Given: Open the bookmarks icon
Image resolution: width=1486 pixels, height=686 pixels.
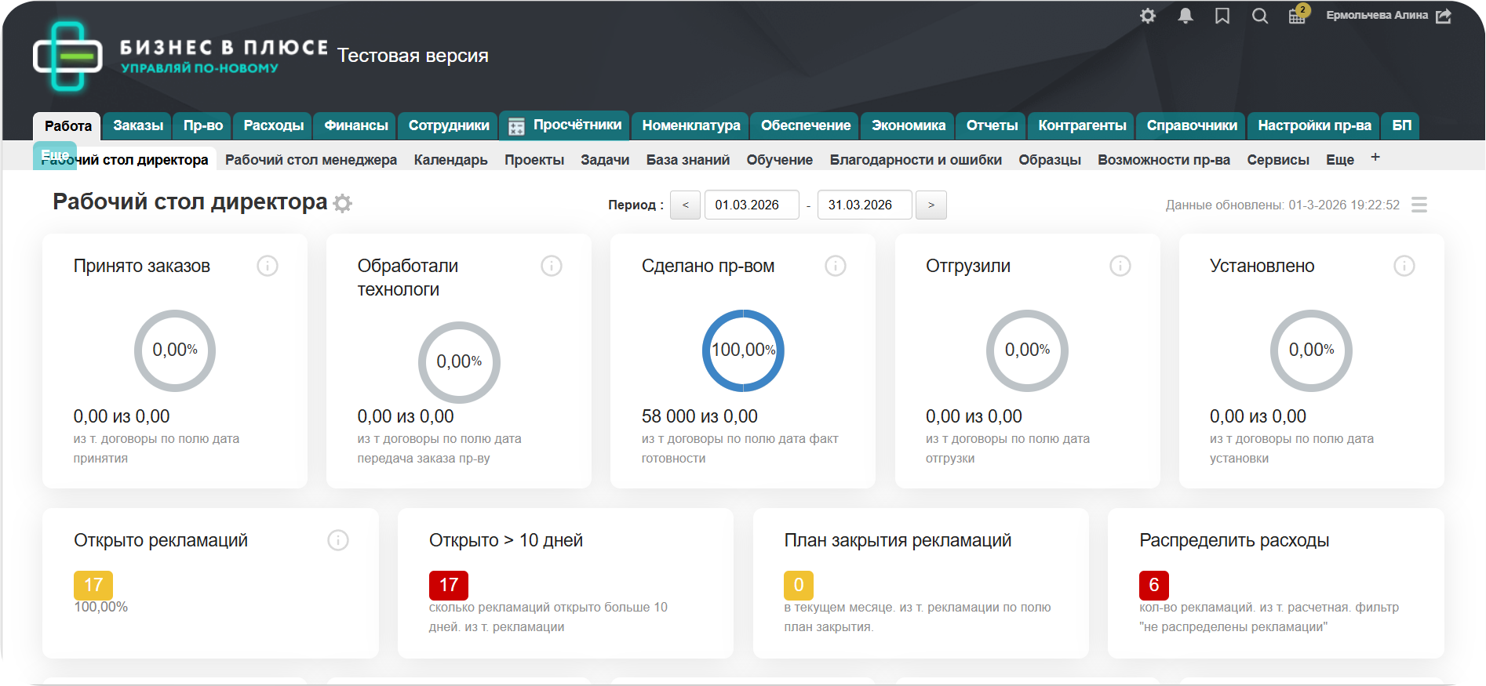Looking at the screenshot, I should point(1222,16).
